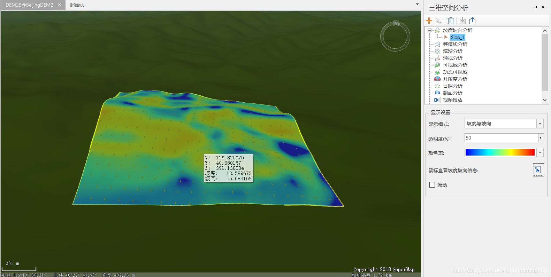The width and height of the screenshot is (551, 277).
Task: Collapse the 坡度坡向分析 tree node
Action: tap(430, 30)
